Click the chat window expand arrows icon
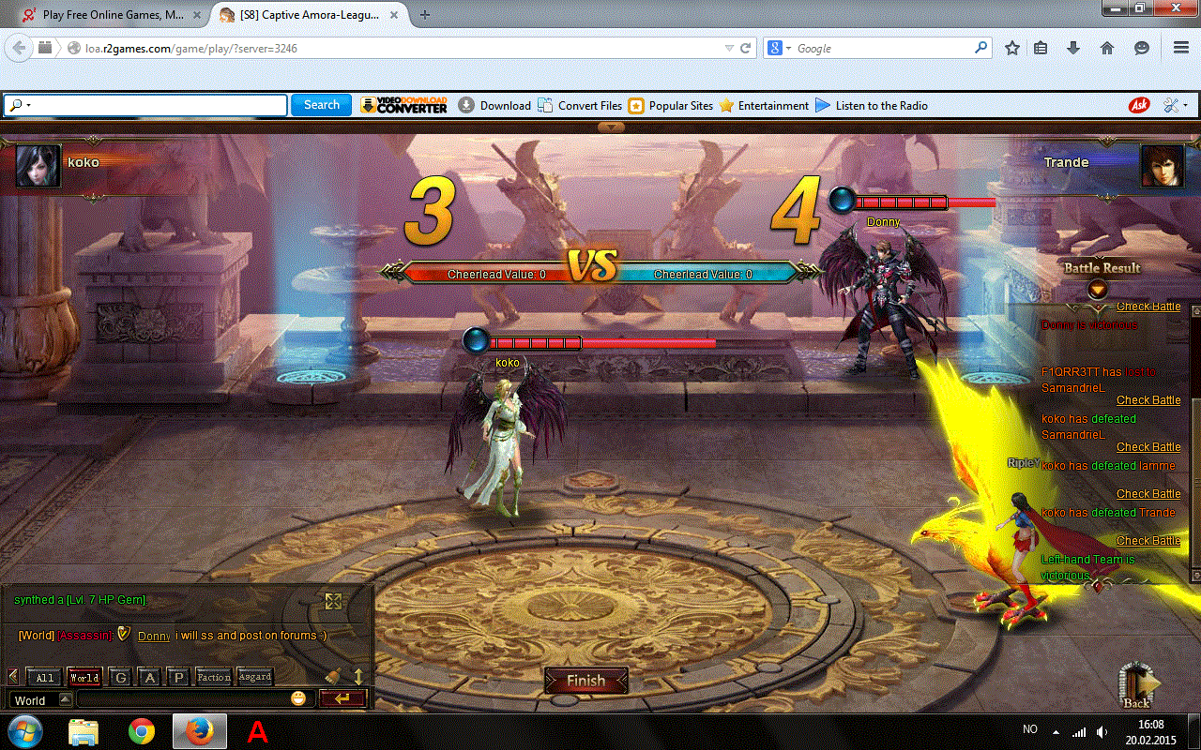 (x=332, y=601)
